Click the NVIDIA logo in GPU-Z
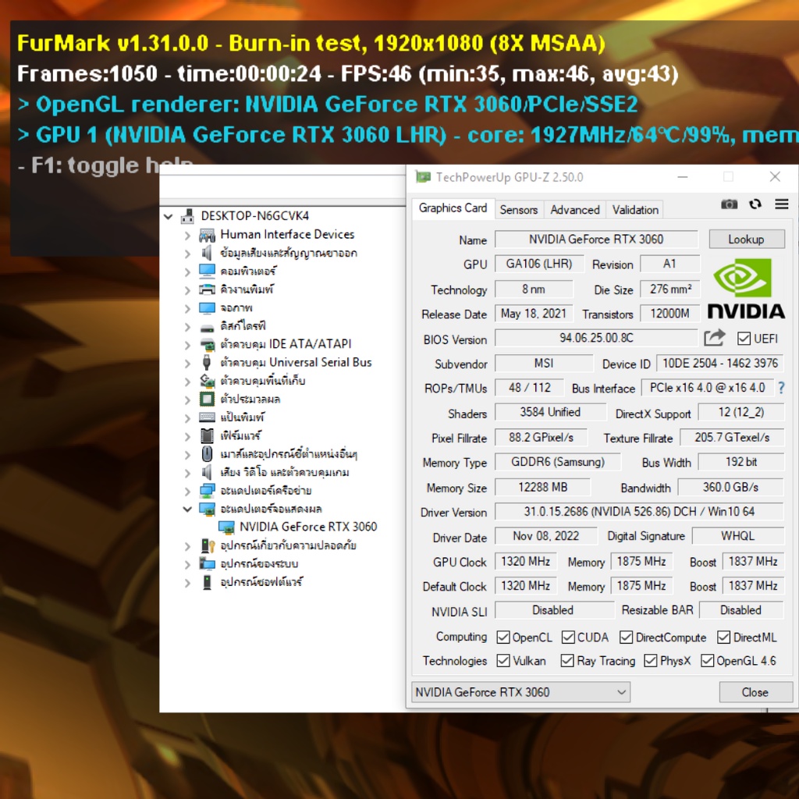Image resolution: width=799 pixels, height=799 pixels. [x=745, y=287]
